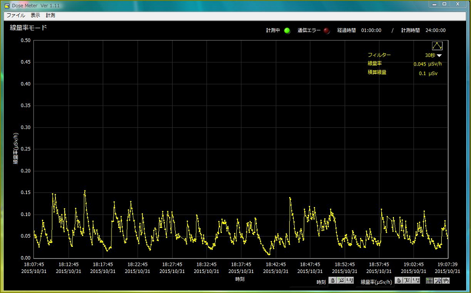
Task: Open the ファイル menu
Action: 15,15
